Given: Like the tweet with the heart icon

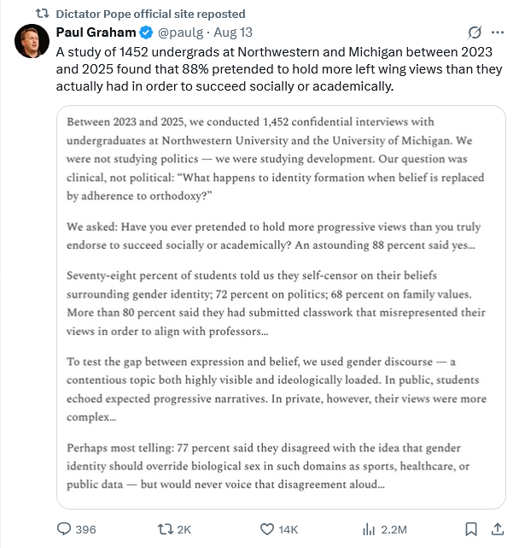Looking at the screenshot, I should (x=266, y=529).
